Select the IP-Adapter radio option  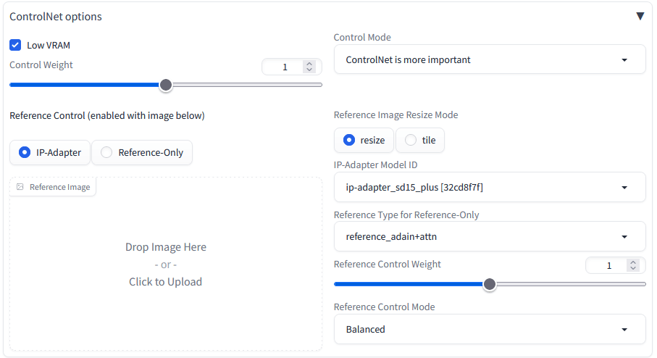[x=25, y=152]
